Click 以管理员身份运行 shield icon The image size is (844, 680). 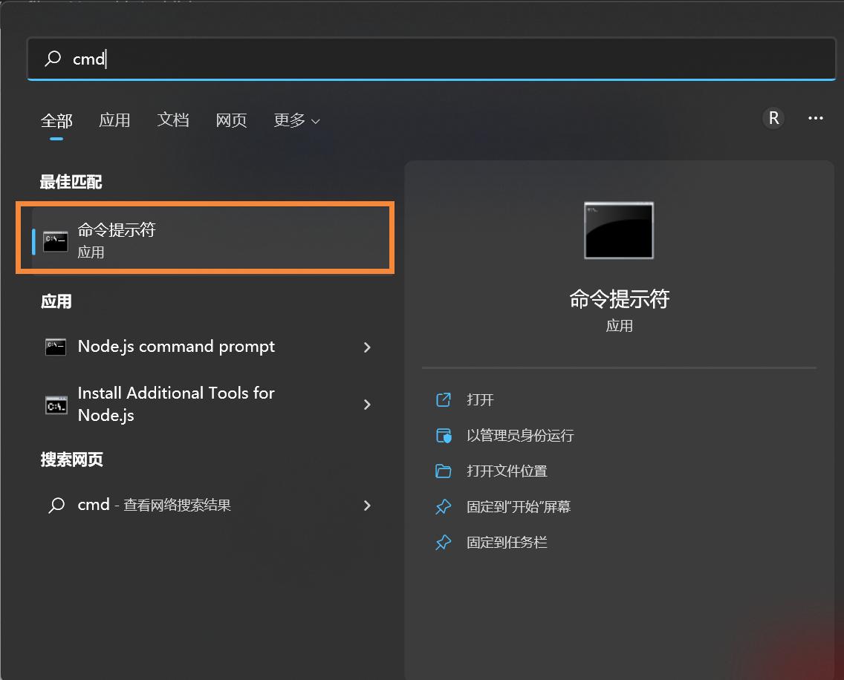444,435
